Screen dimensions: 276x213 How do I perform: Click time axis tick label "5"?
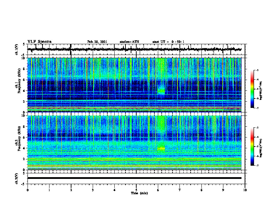pos(136,190)
